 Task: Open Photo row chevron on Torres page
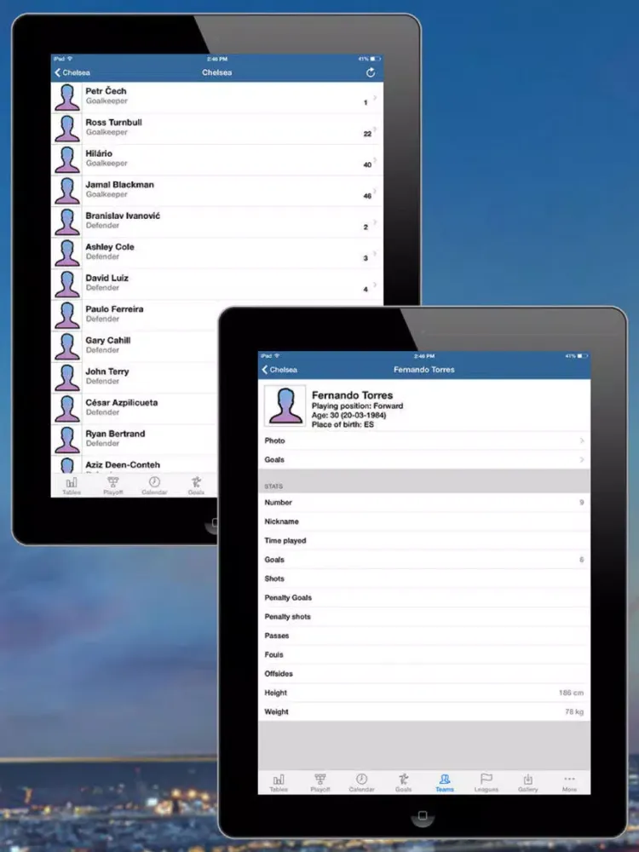point(582,440)
